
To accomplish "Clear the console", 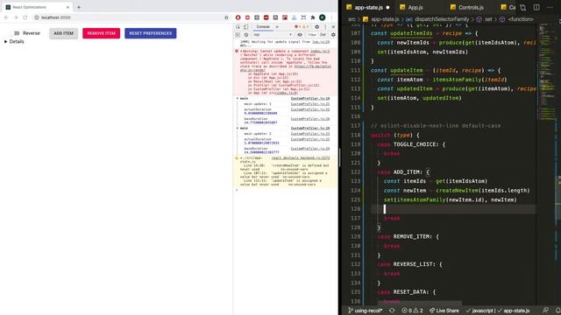I will [245, 35].
